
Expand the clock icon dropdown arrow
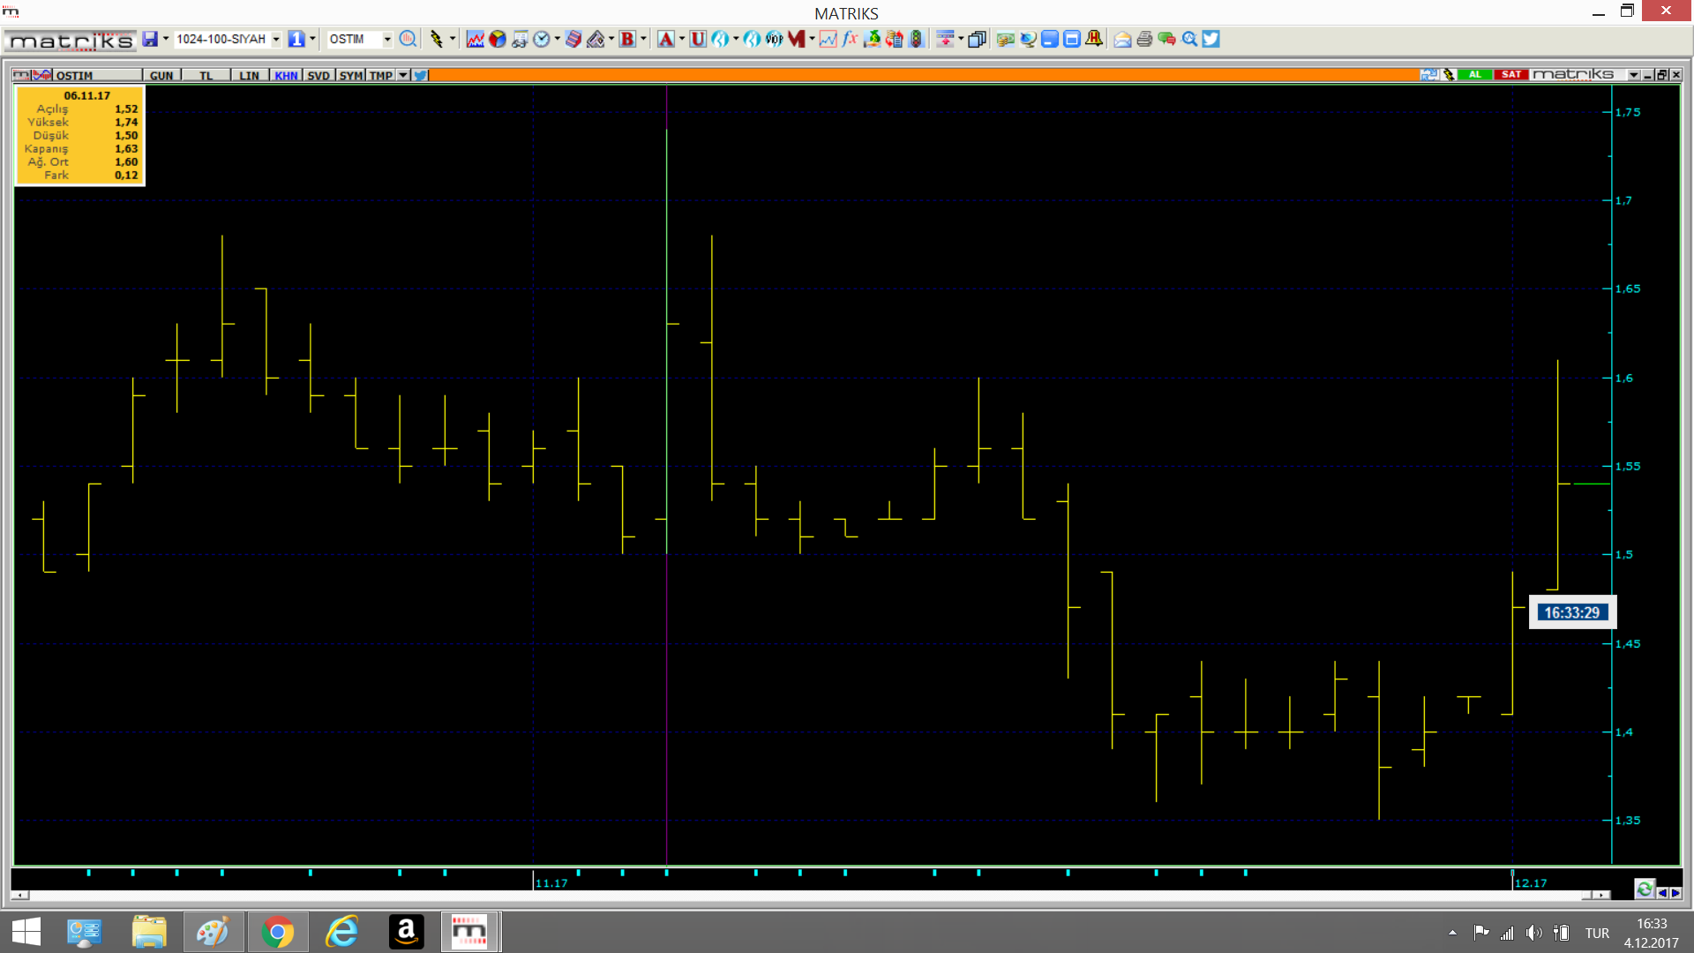pos(558,39)
